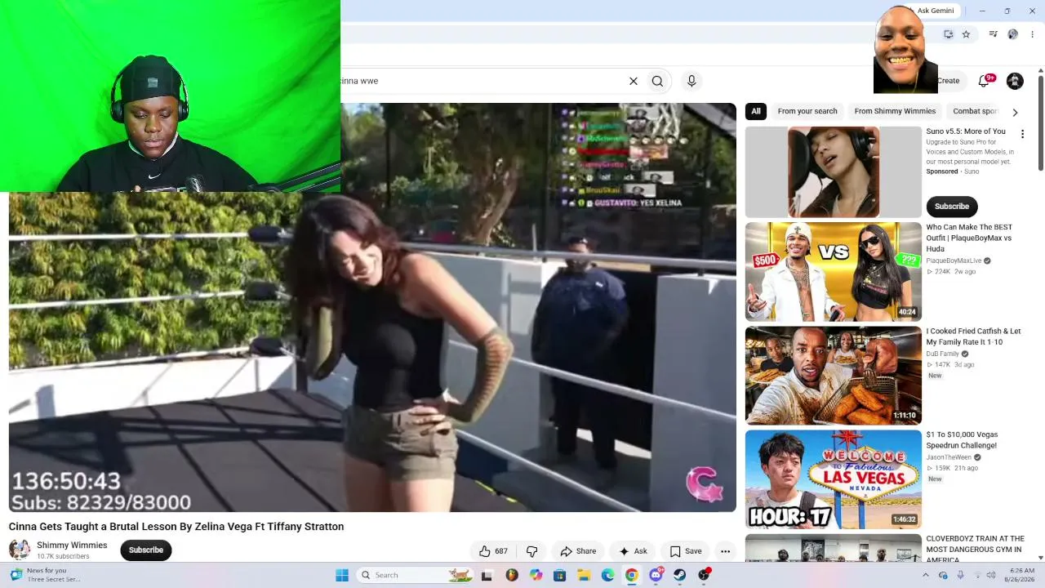Open Copilot from the taskbar
The height and width of the screenshot is (588, 1045).
(536, 575)
